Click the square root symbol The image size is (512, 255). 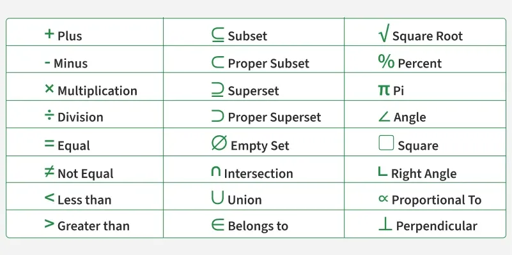(384, 35)
